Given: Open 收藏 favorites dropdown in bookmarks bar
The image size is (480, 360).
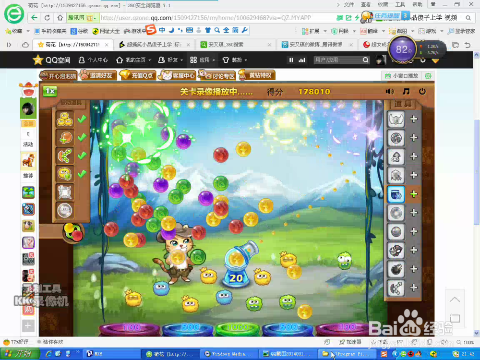Looking at the screenshot, I should [17, 31].
